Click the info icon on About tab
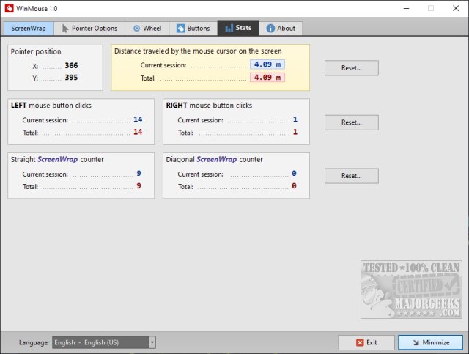Image resolution: width=469 pixels, height=354 pixels. pos(270,28)
